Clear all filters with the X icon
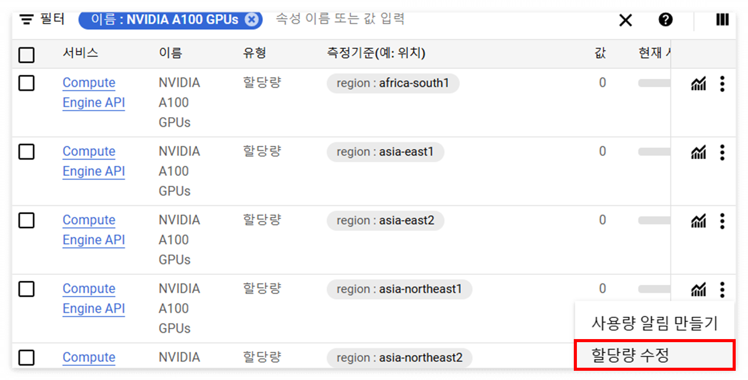The image size is (748, 380). tap(626, 20)
